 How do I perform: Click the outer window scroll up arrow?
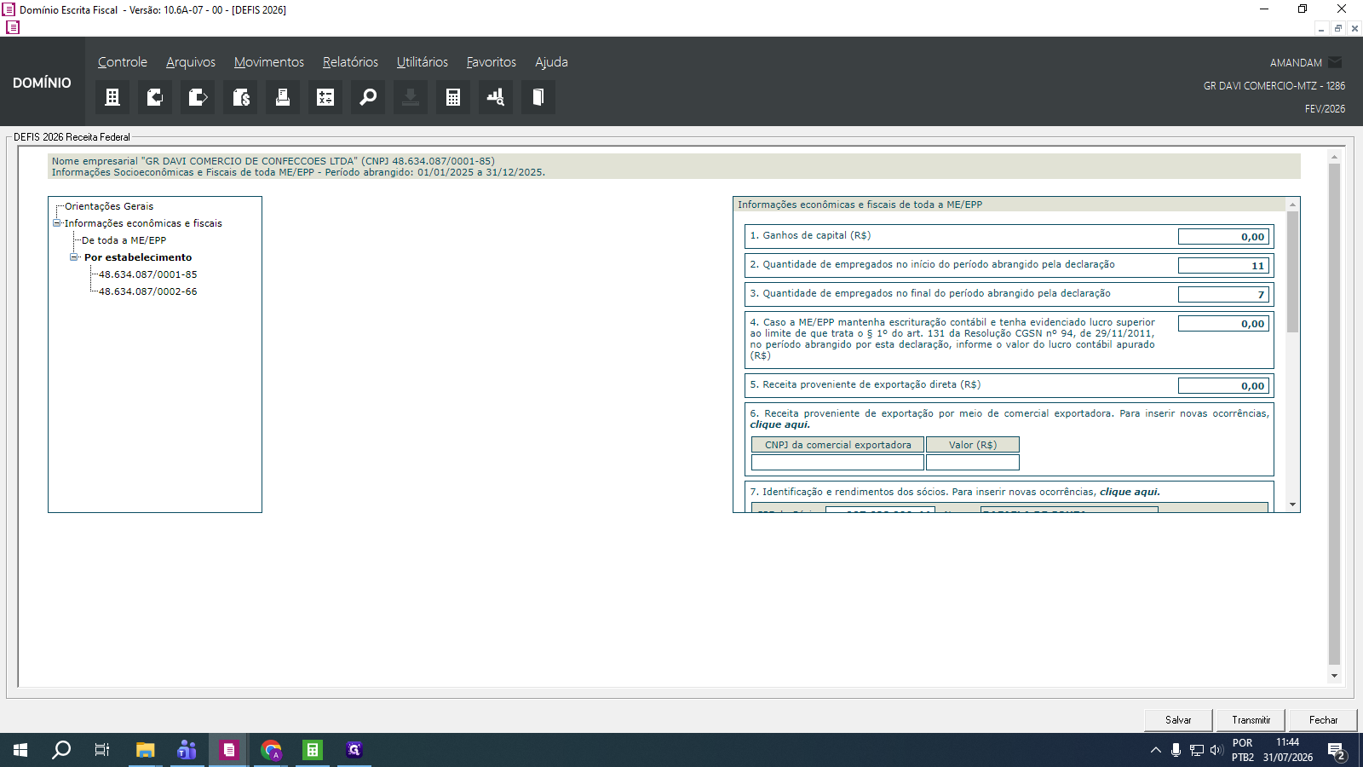(x=1334, y=157)
